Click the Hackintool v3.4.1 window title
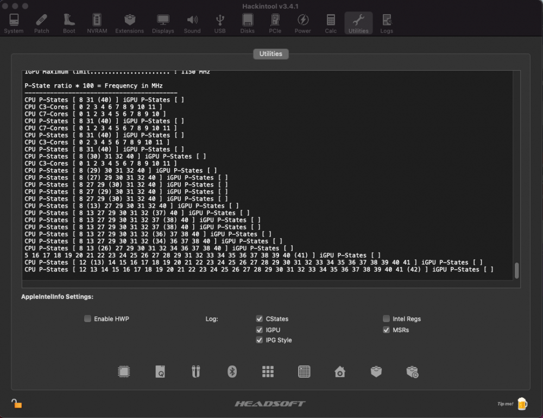 click(x=270, y=6)
